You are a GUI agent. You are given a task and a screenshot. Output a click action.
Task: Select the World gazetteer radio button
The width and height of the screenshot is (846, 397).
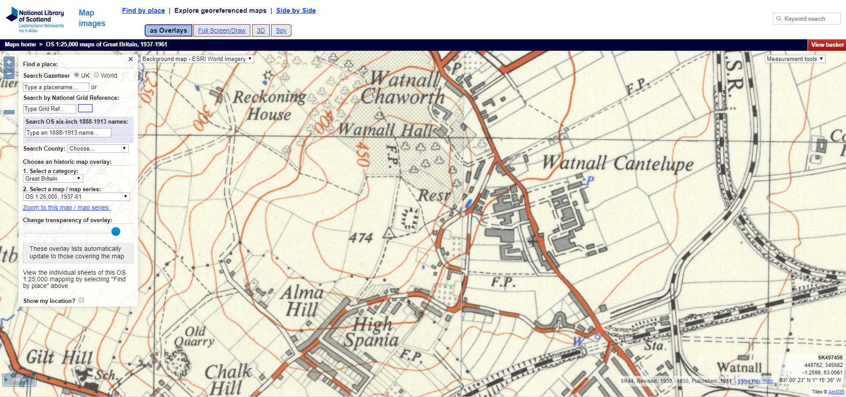click(x=96, y=75)
